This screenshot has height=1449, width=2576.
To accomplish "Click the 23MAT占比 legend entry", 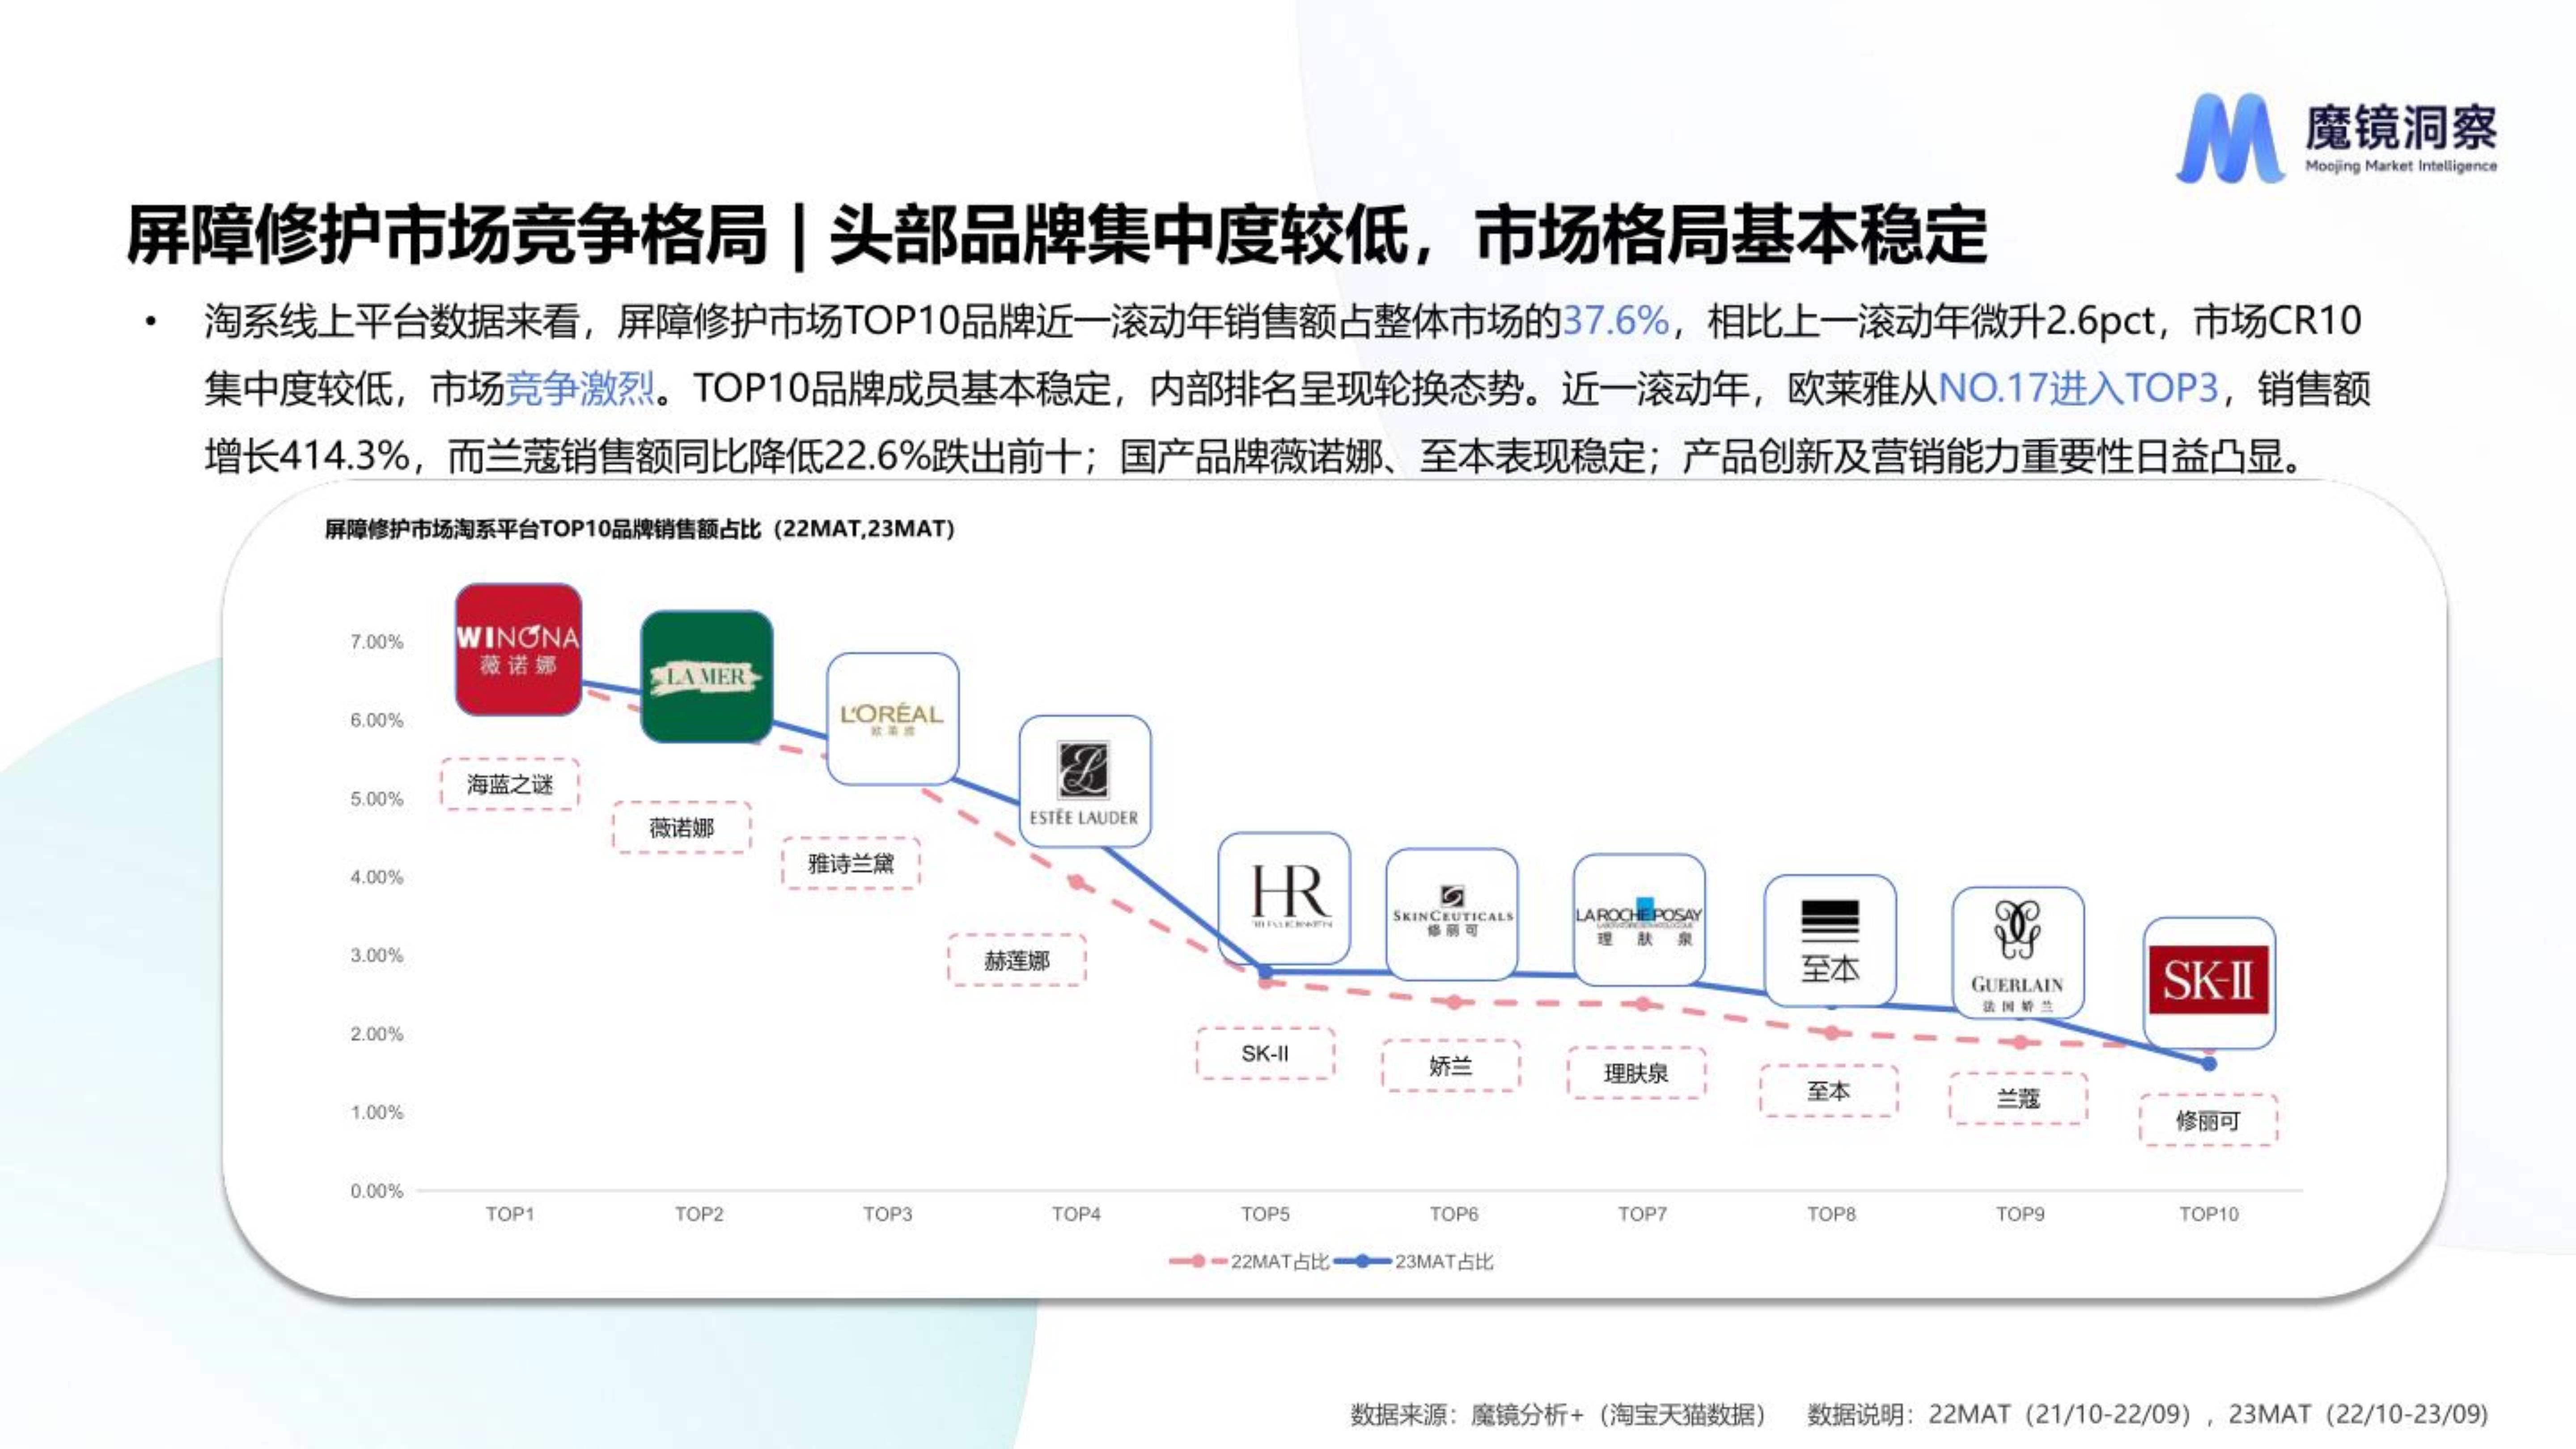I will click(1414, 1262).
